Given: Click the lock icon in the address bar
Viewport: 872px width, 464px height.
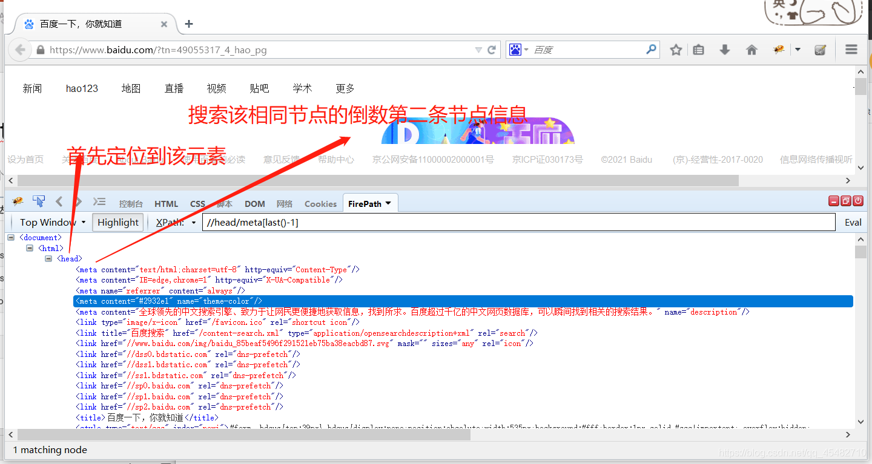Looking at the screenshot, I should pos(41,50).
